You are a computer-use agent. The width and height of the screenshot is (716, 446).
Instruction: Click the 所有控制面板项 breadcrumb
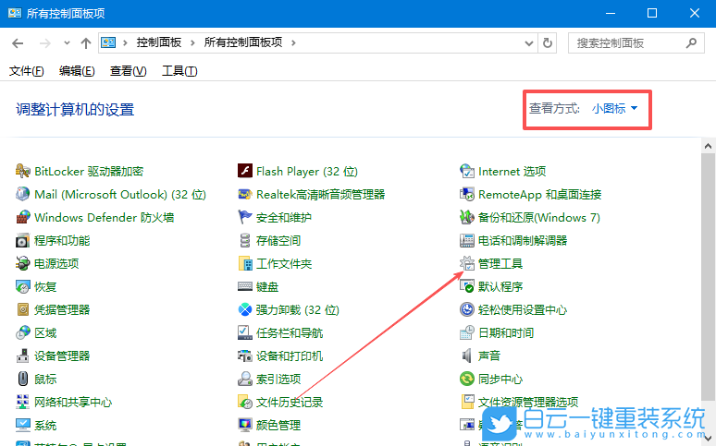tap(243, 42)
